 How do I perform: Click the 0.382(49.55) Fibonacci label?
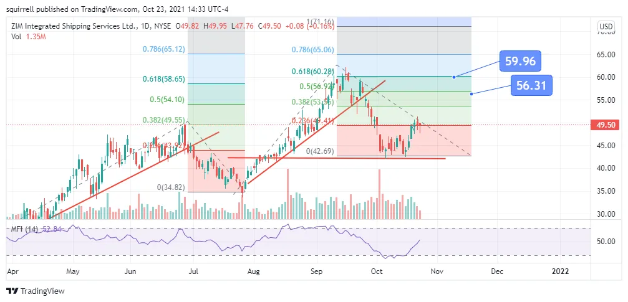[x=164, y=120]
